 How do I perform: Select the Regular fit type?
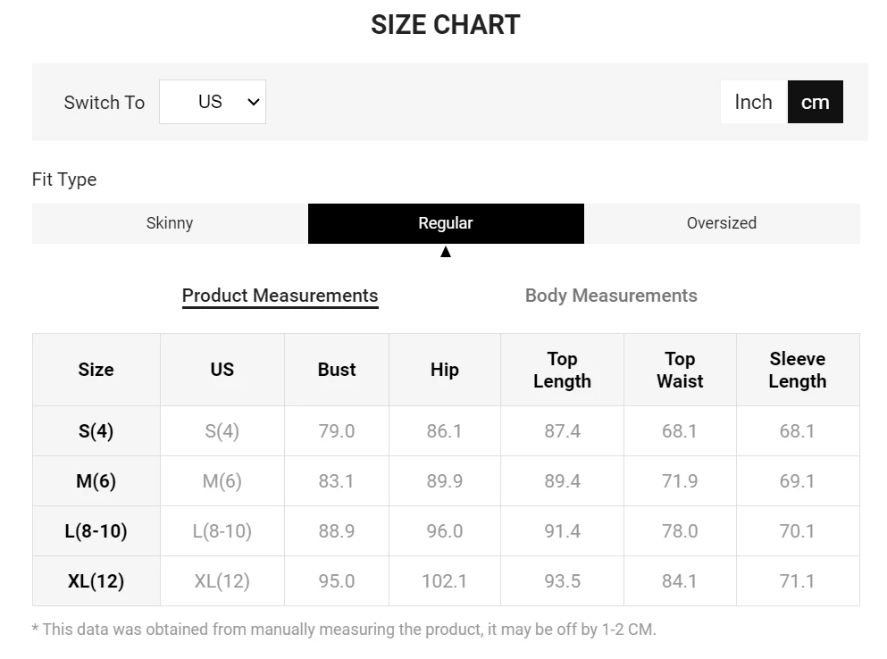click(x=446, y=223)
